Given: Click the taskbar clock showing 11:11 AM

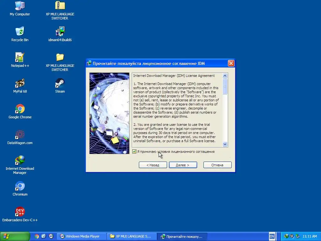Looking at the screenshot, I should click(309, 236).
